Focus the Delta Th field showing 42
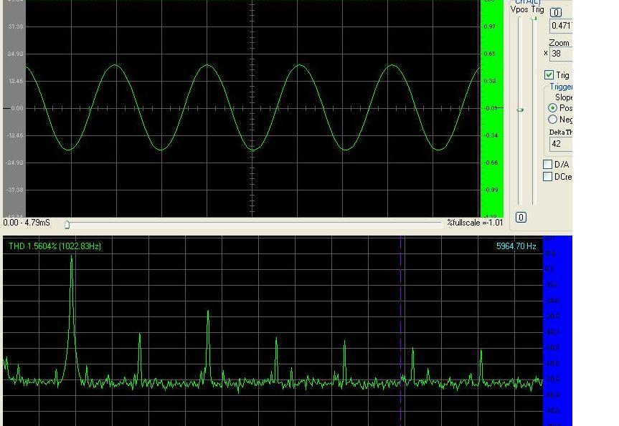 (x=561, y=144)
